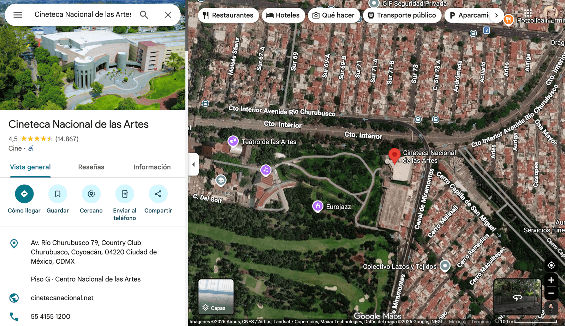Screen dimensions: 565x326
Task: Center the map on my location
Action: (x=551, y=265)
